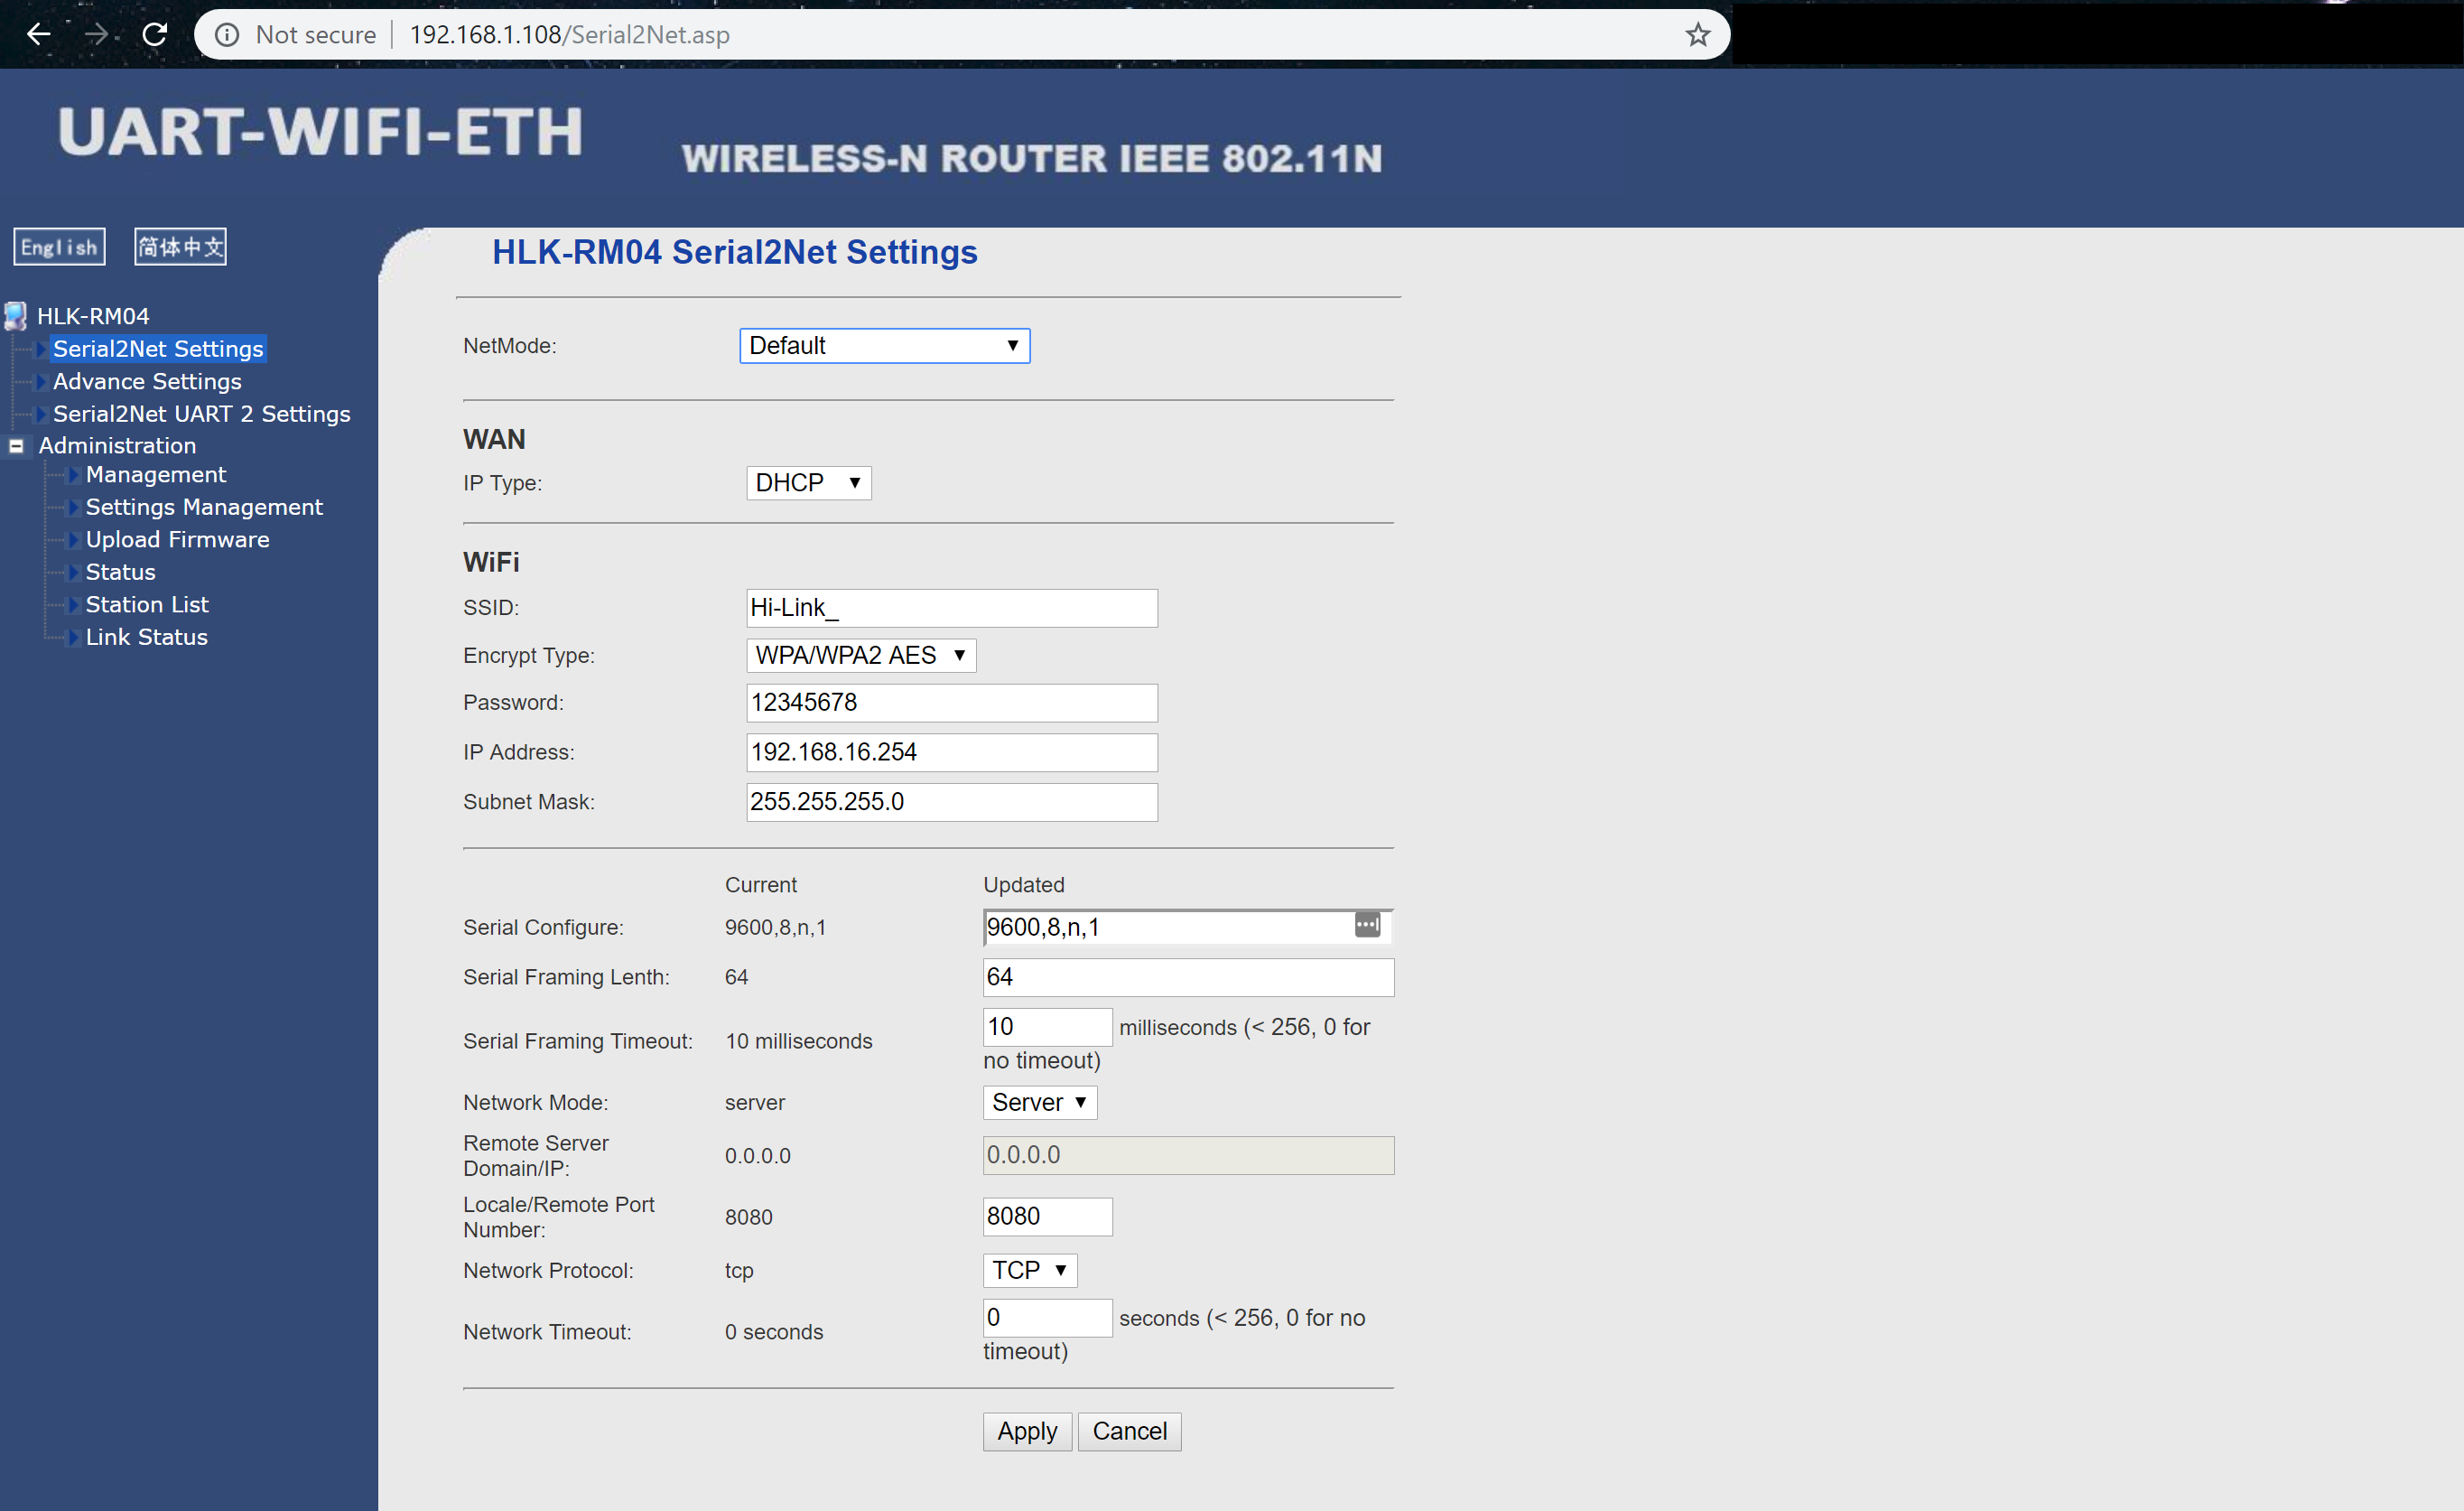
Task: Open Serial2Net Settings page
Action: coord(158,349)
